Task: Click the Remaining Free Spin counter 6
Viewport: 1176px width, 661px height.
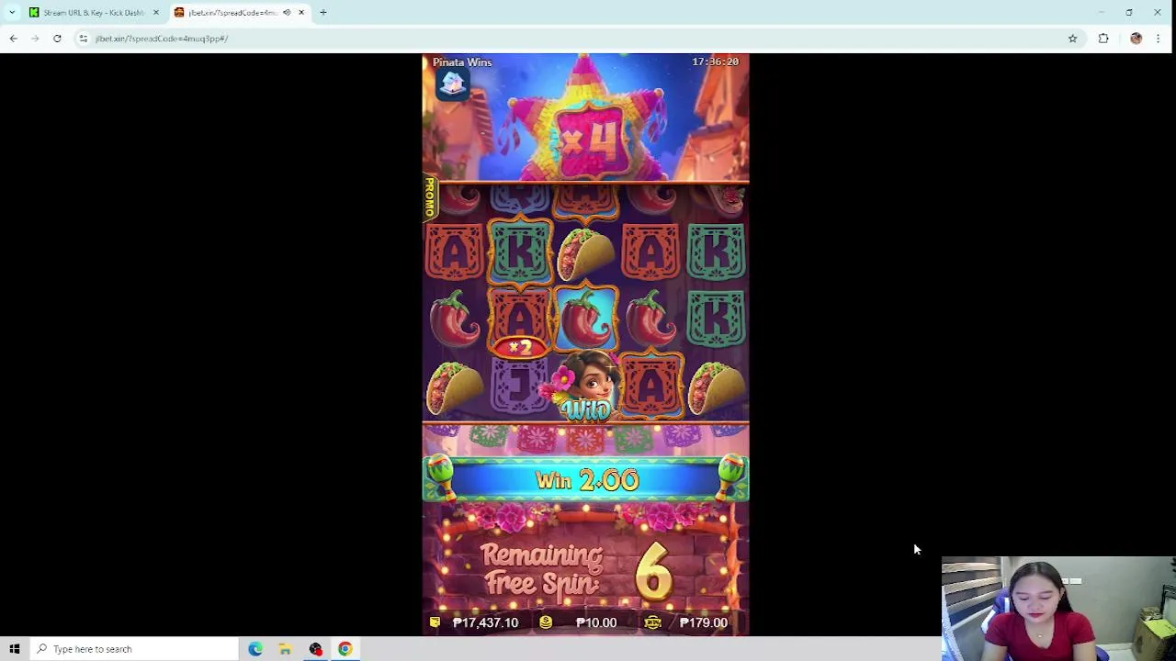Action: [x=653, y=571]
